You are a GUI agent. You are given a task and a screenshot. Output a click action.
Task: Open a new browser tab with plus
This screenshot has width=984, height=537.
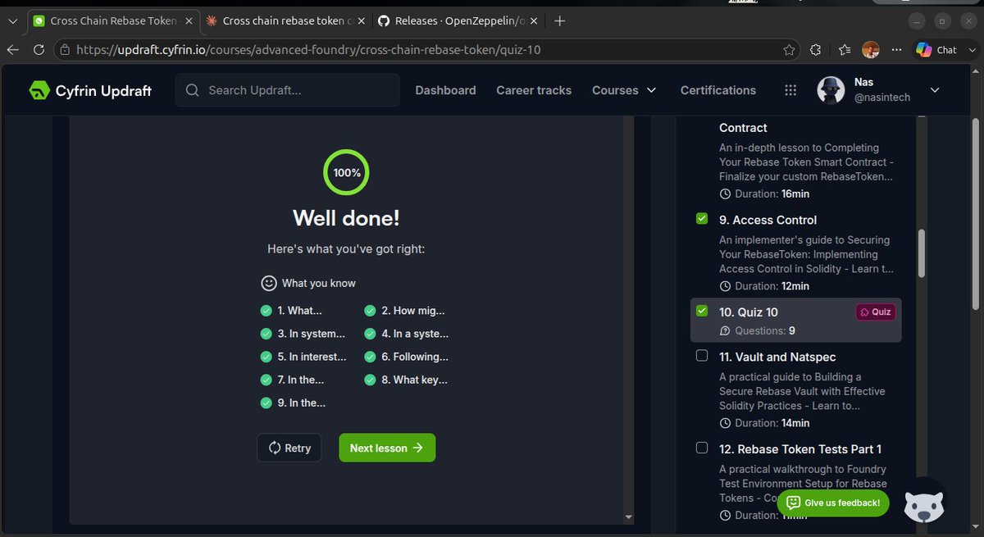click(x=560, y=20)
